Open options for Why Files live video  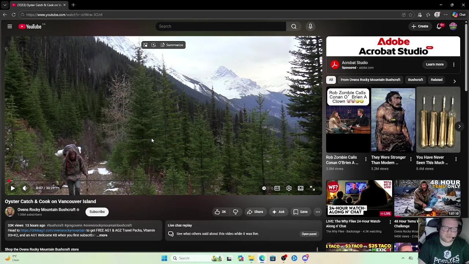[x=390, y=222]
